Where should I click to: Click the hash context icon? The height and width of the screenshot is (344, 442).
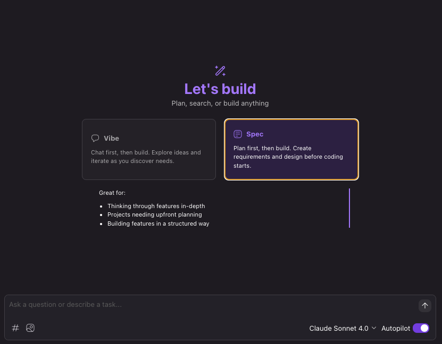click(x=15, y=328)
